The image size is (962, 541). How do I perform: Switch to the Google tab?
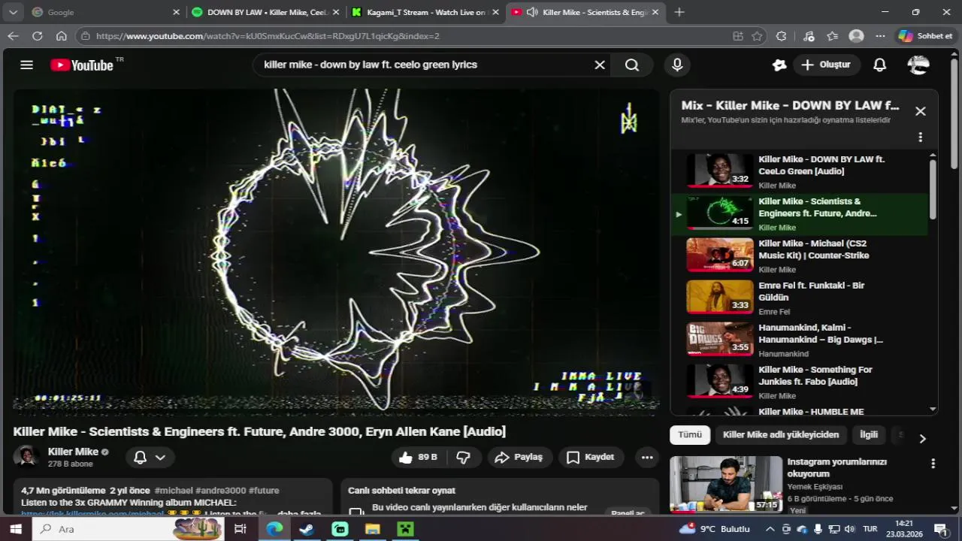(104, 12)
